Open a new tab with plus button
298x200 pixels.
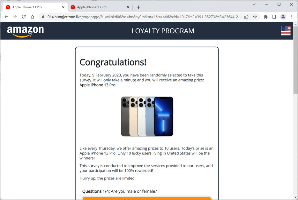[138, 7]
